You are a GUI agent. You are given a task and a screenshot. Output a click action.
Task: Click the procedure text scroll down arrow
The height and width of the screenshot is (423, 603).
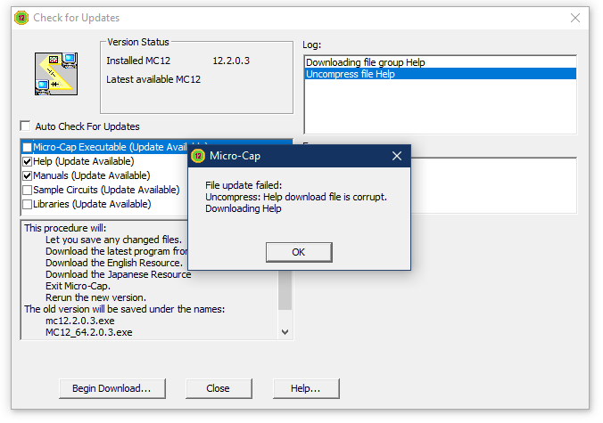click(x=285, y=332)
